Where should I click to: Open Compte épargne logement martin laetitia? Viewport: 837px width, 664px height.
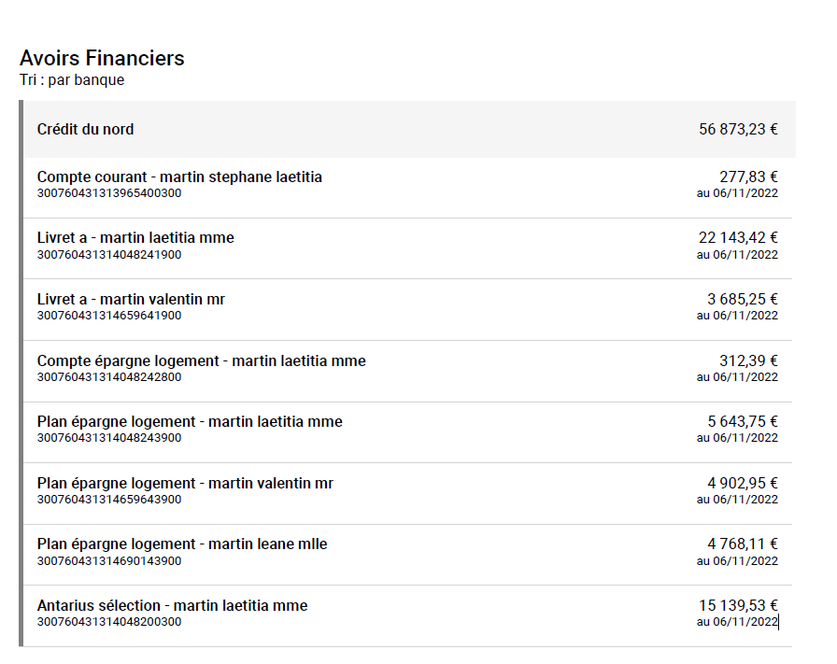tap(201, 360)
